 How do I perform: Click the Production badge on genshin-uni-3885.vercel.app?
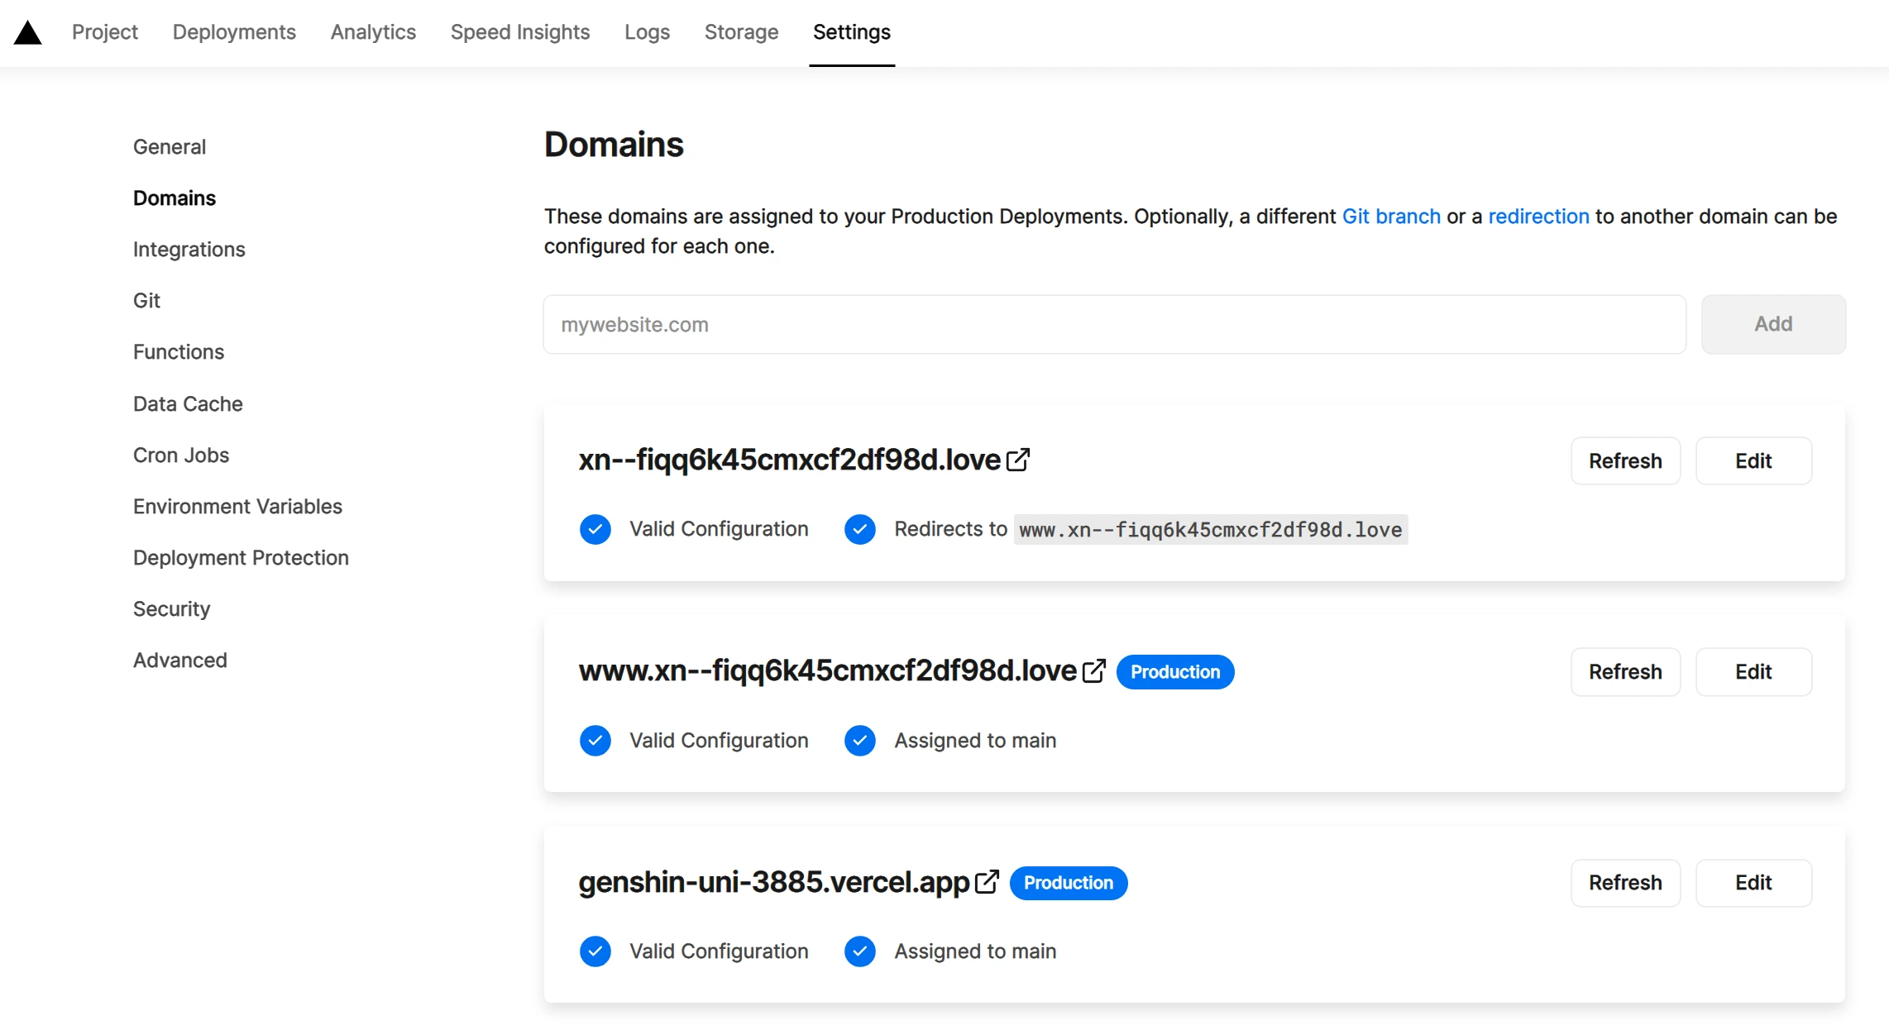click(x=1068, y=882)
